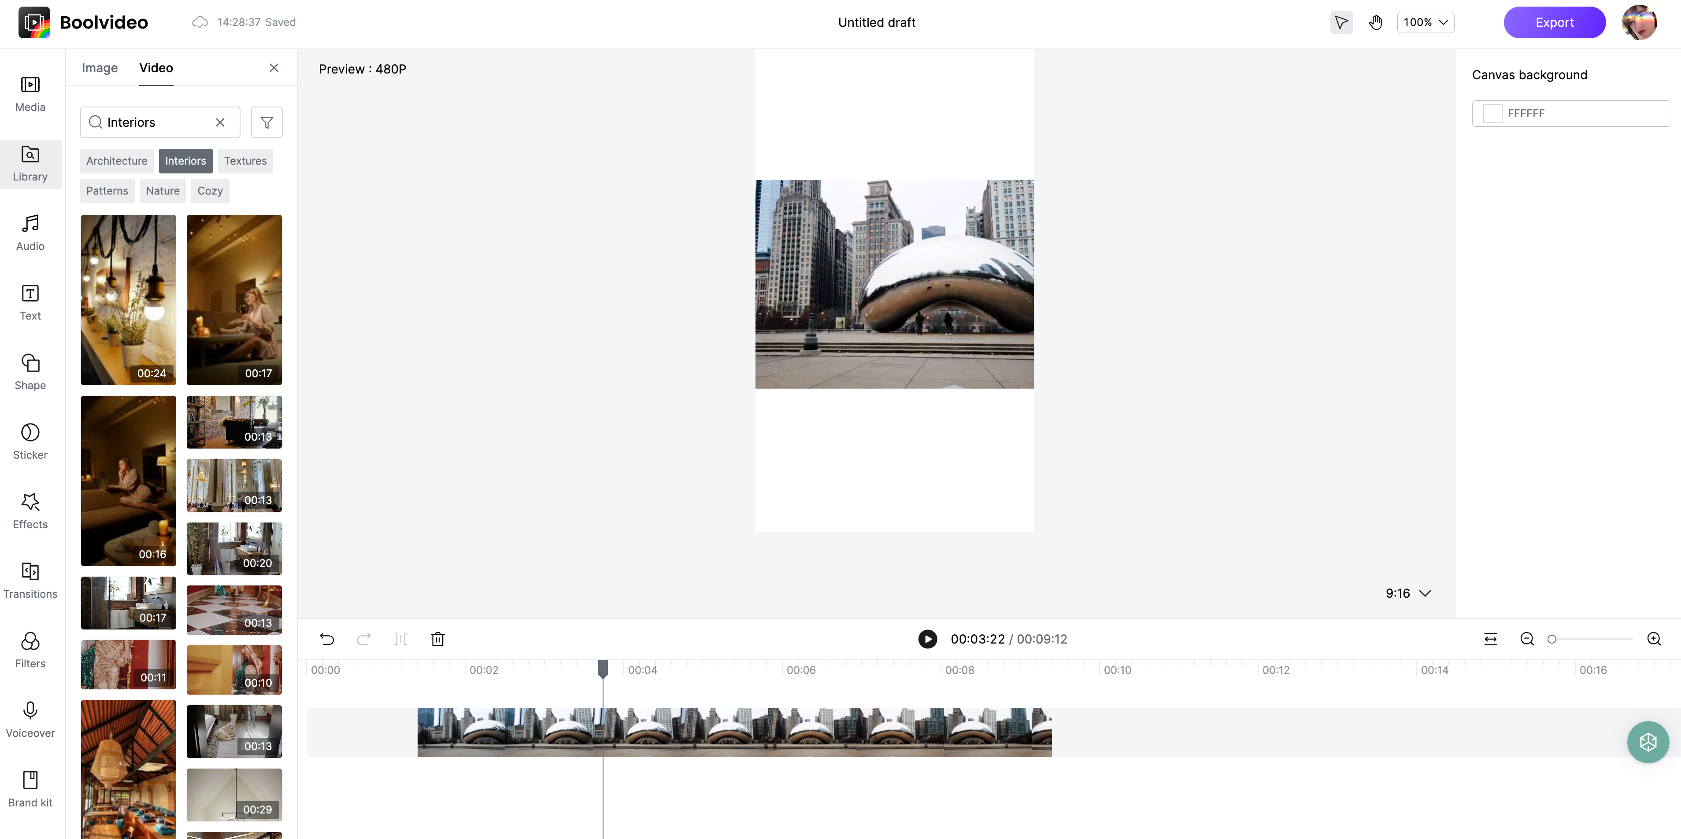Screen dimensions: 1681x839
Task: Click the delete clip icon in toolbar
Action: pos(437,639)
